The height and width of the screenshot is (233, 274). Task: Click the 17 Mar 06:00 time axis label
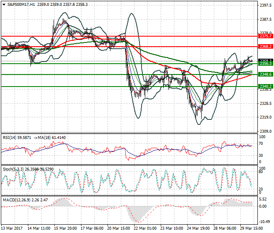click(92, 228)
